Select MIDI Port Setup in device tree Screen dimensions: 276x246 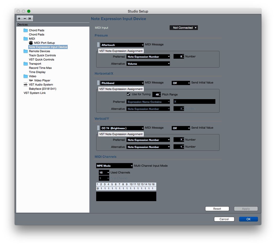point(44,43)
